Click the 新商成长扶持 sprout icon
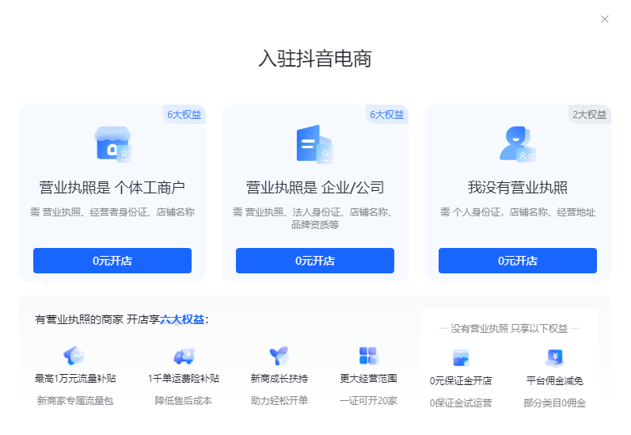Viewport: 631px width, 435px height. (279, 356)
